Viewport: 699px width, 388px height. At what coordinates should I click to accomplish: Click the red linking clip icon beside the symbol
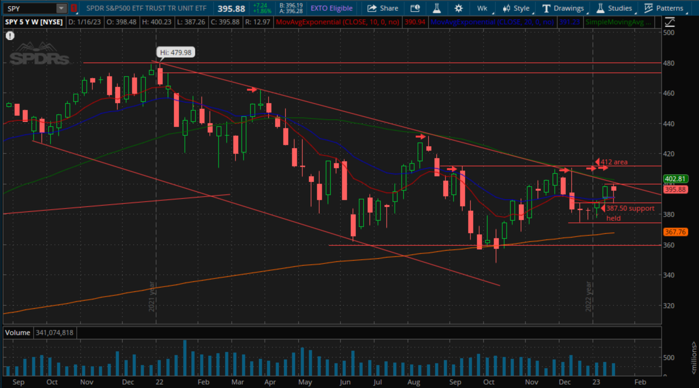coord(74,8)
